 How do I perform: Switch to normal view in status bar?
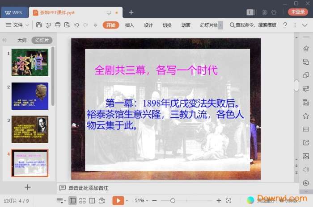(x=72, y=201)
